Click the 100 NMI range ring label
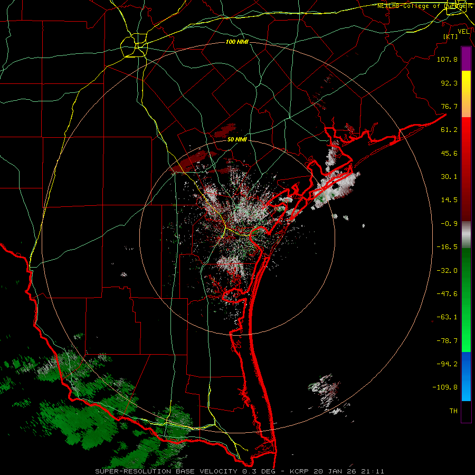The image size is (475, 475). point(237,42)
